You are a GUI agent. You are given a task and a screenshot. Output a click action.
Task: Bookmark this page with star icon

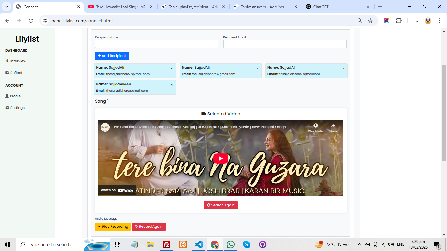tap(370, 21)
